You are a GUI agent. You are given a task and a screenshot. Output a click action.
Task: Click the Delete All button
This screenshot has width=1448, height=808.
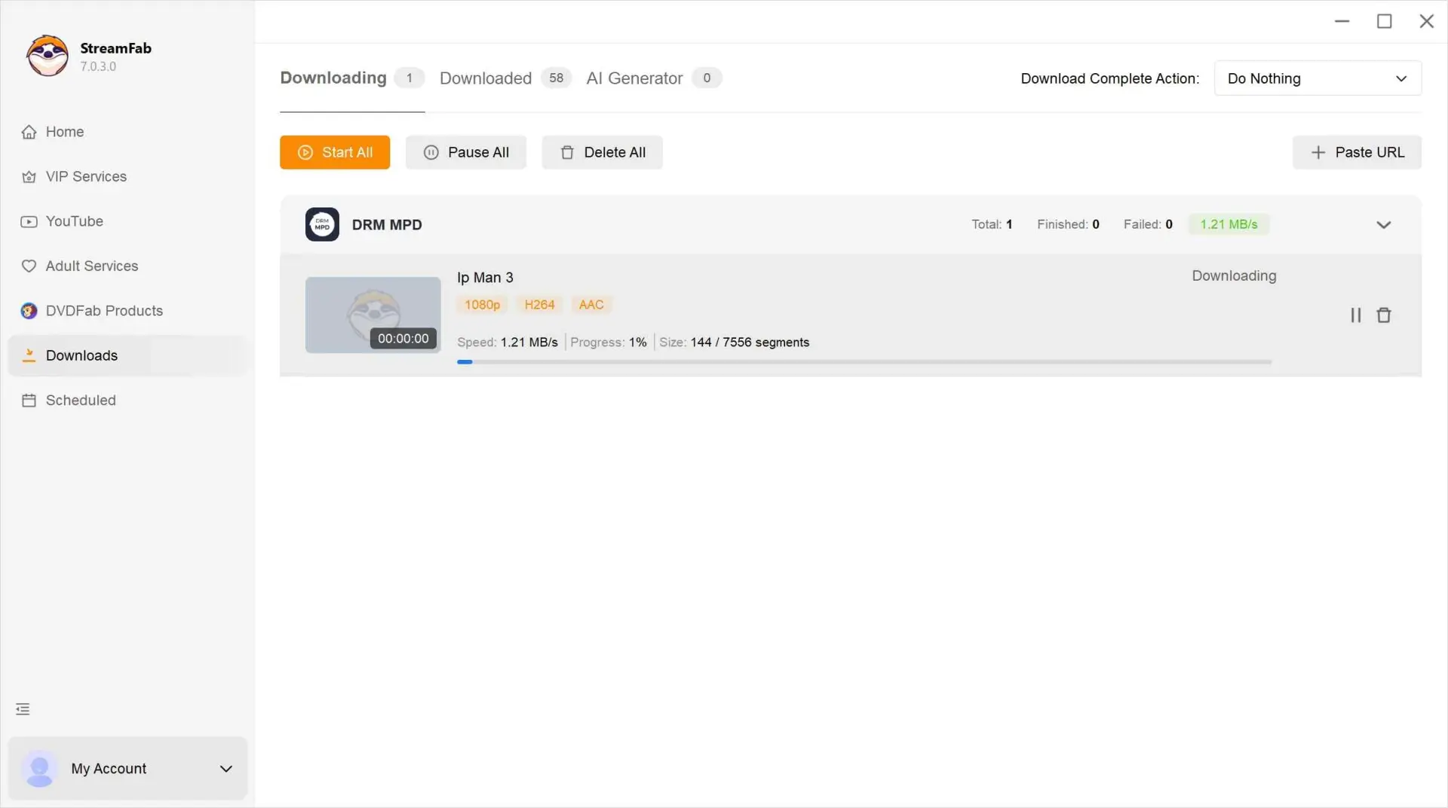point(602,152)
